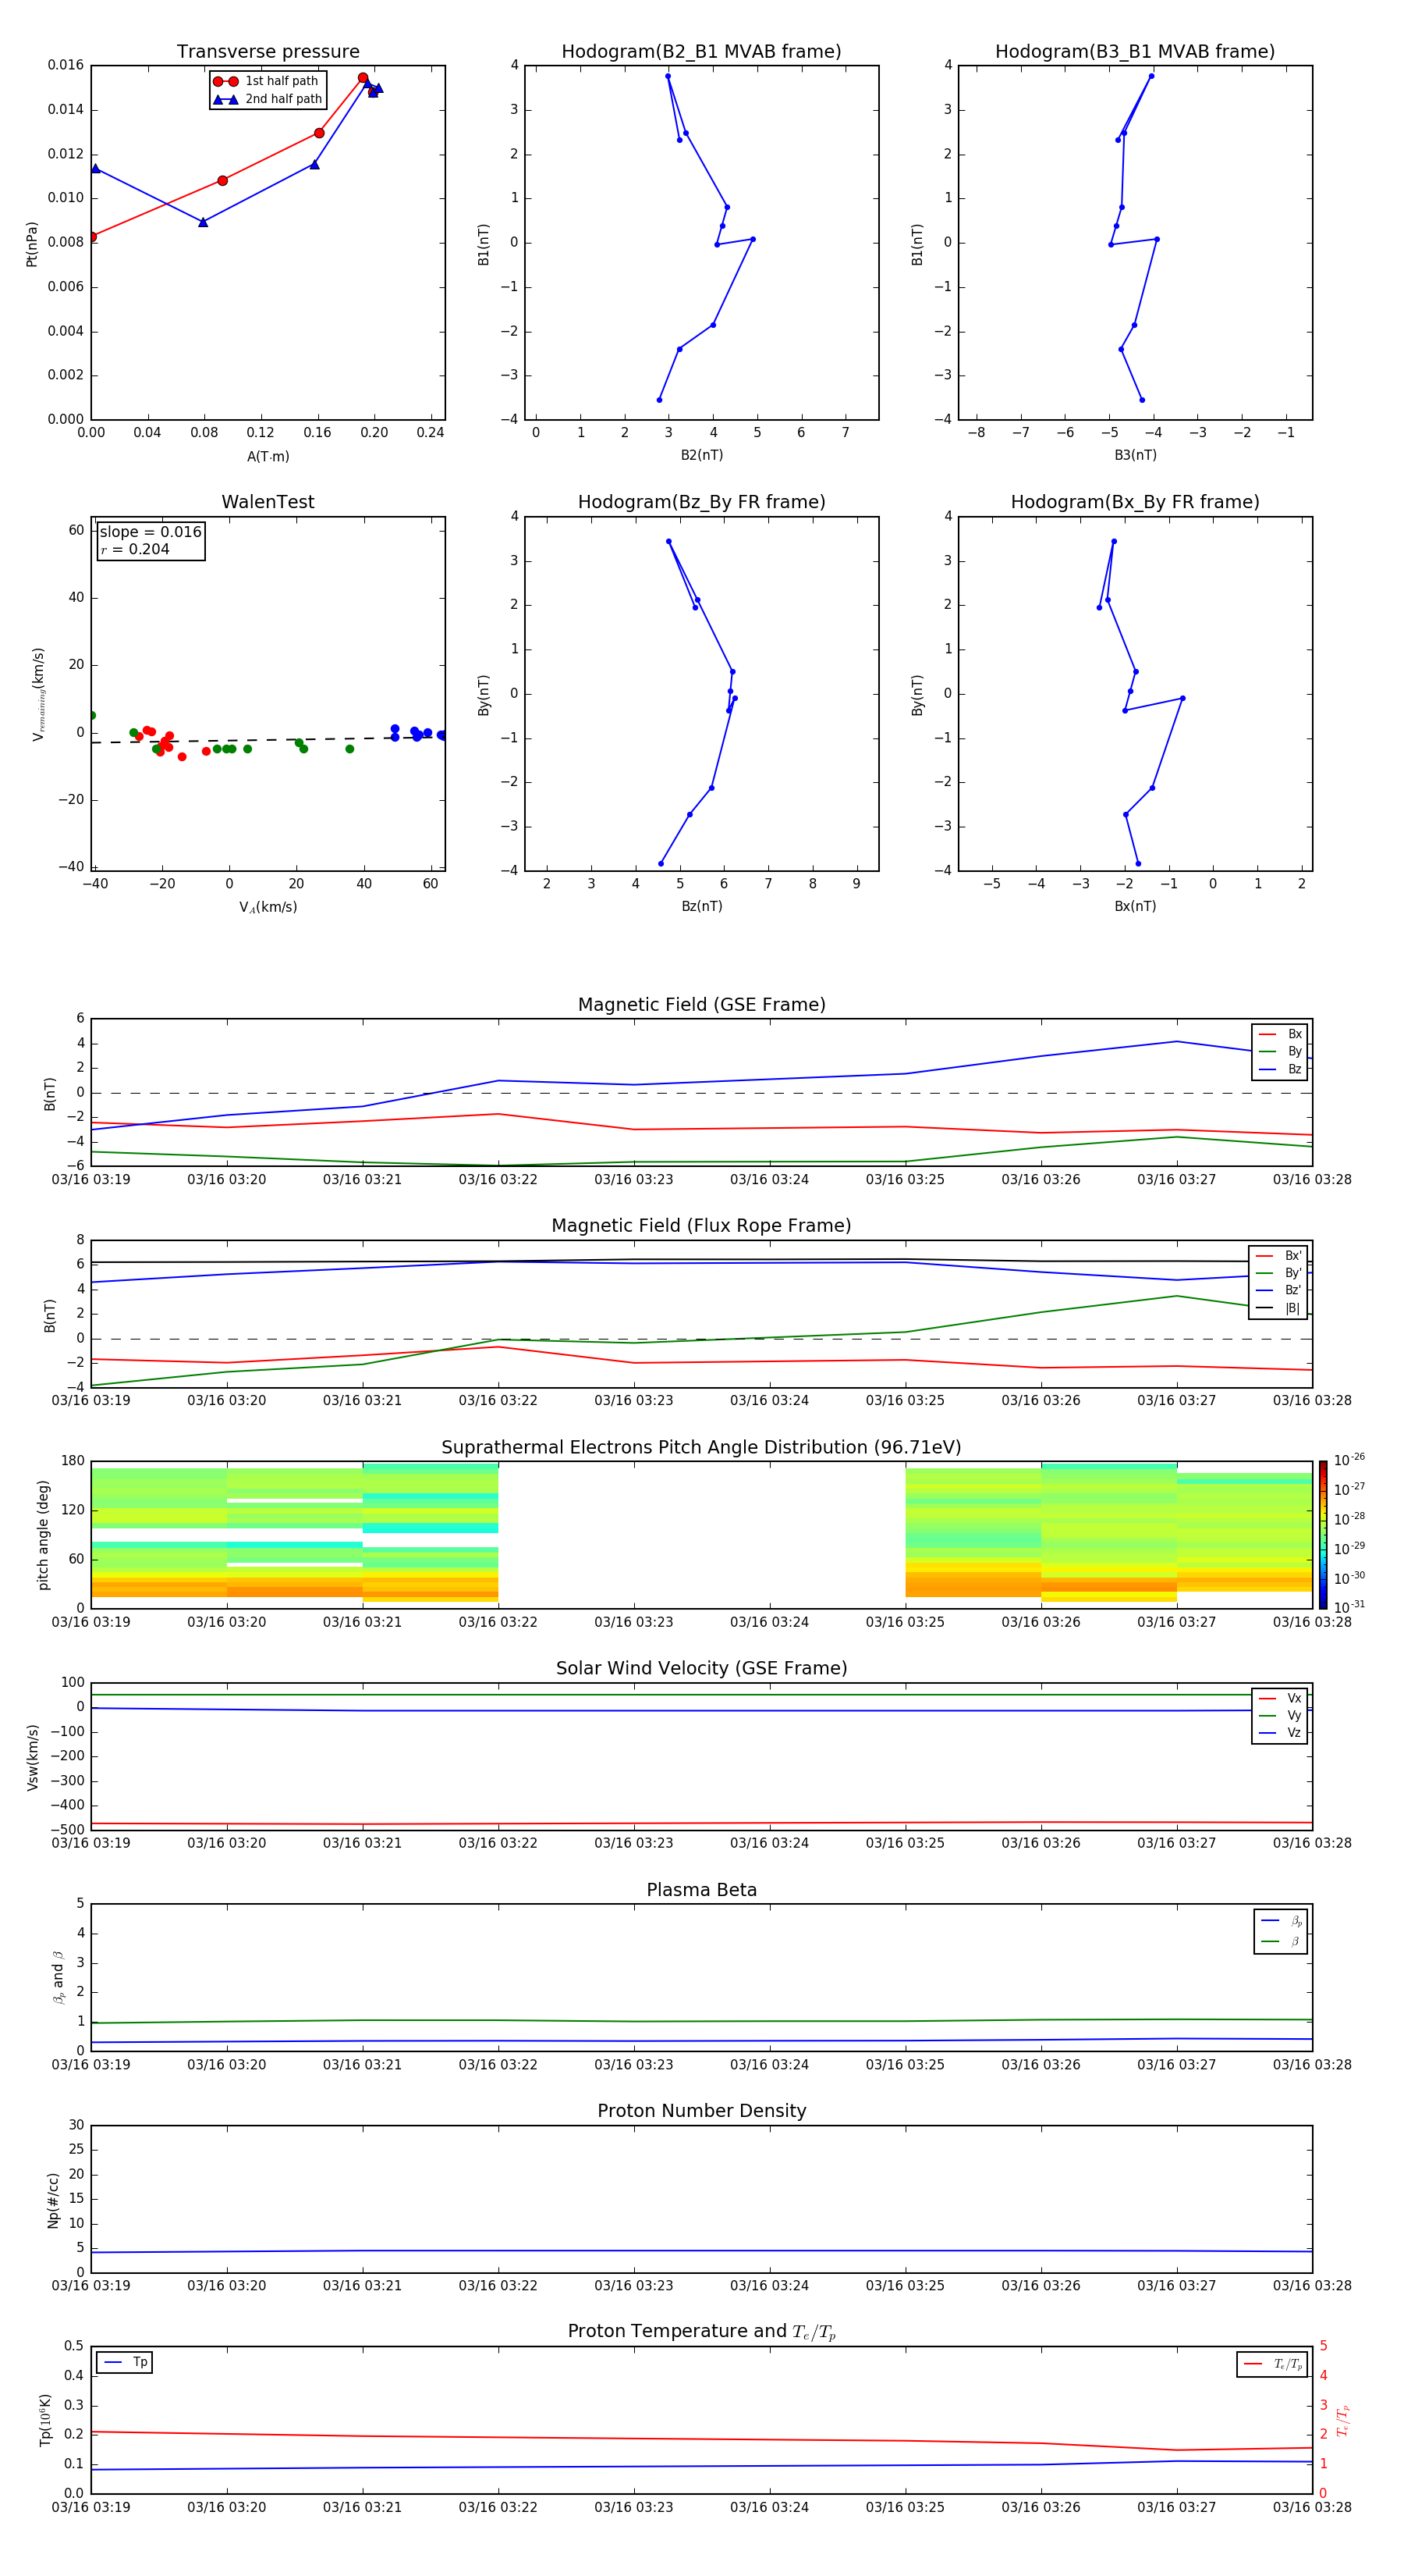Click the 'Proton Temperature and Te/Tp' title
1404x2576 pixels.
[701, 2332]
